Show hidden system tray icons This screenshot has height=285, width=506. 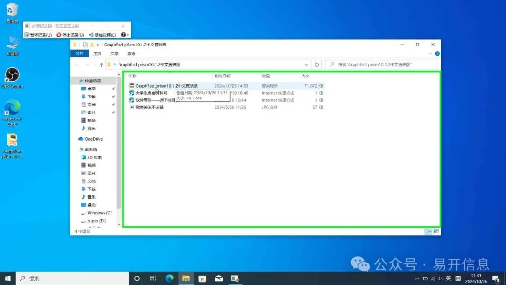tap(417, 278)
